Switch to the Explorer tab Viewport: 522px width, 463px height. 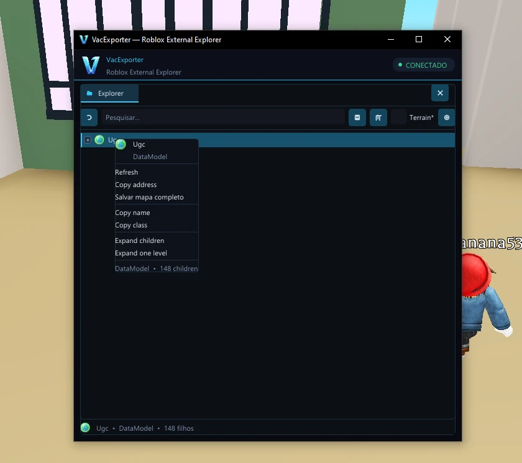[109, 93]
